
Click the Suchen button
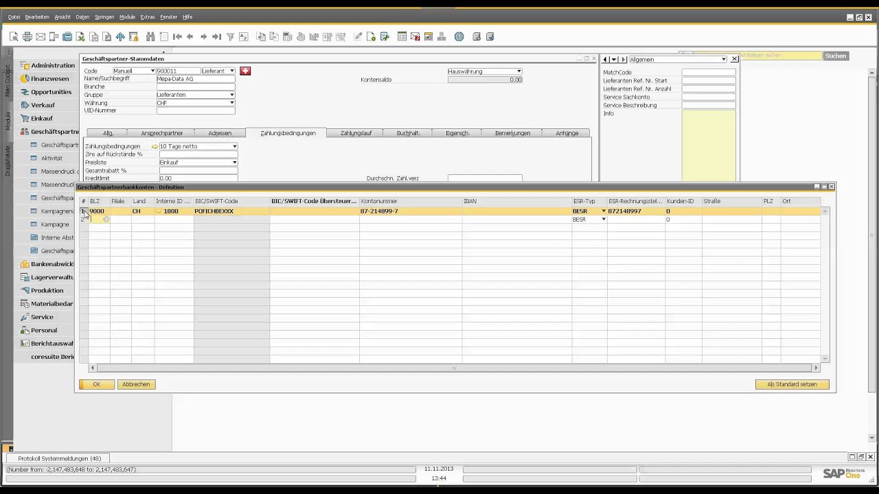coord(836,56)
